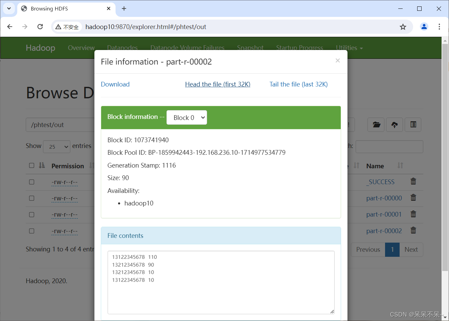
Task: Go to the Next page
Action: pos(411,249)
